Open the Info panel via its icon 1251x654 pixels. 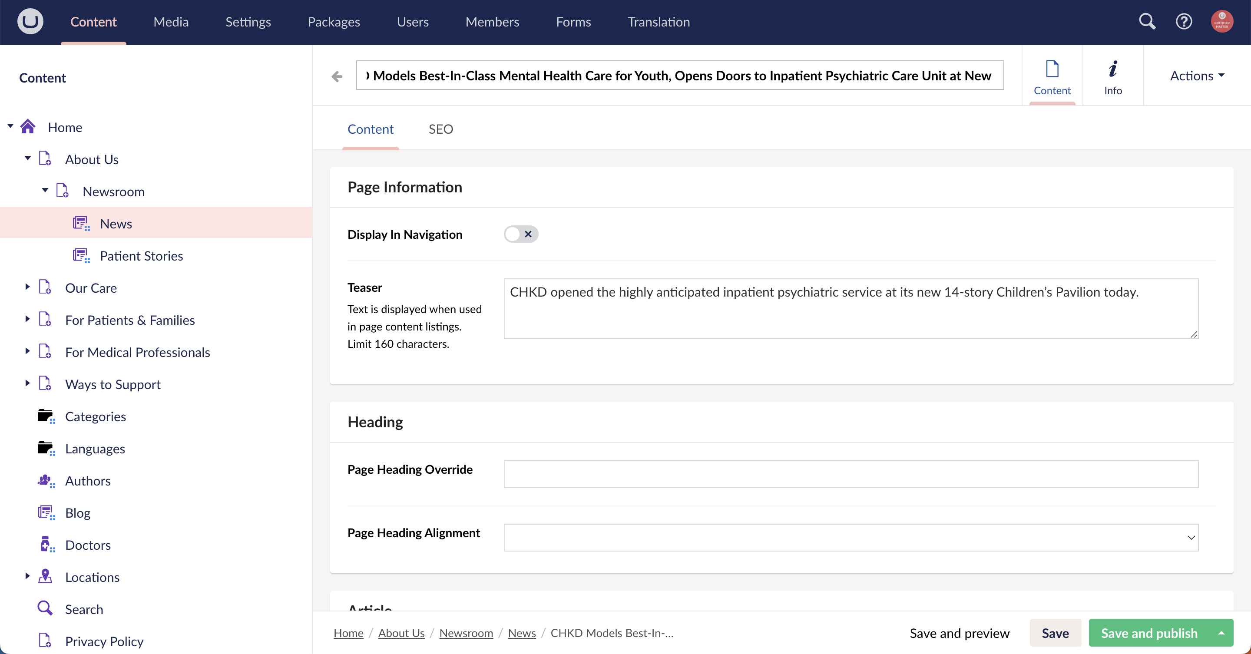point(1113,75)
